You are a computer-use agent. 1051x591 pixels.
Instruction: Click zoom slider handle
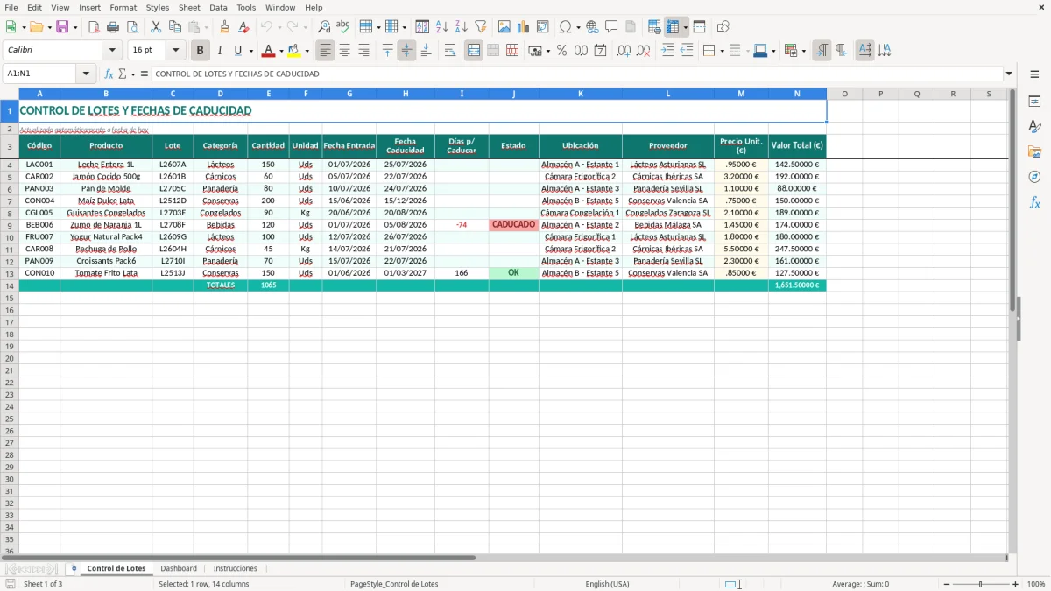[x=980, y=584]
